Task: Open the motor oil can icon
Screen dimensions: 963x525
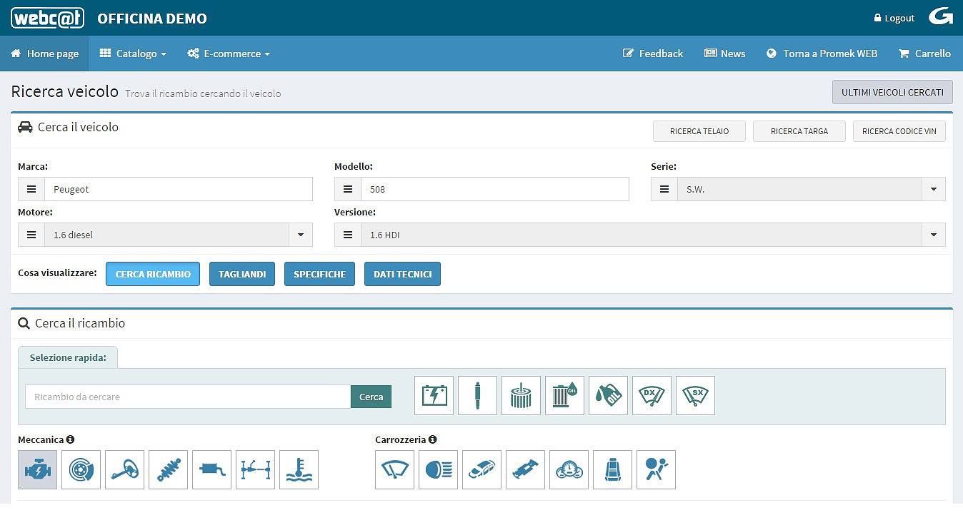Action: [x=608, y=395]
